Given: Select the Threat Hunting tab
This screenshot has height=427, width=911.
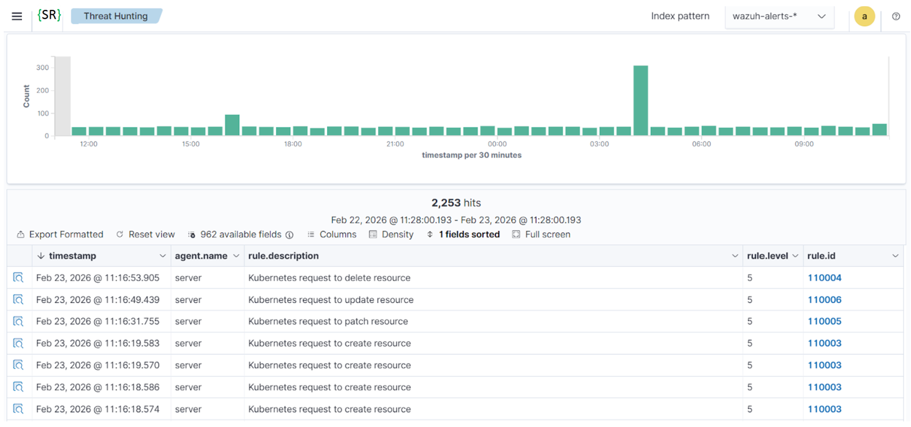Looking at the screenshot, I should tap(116, 16).
